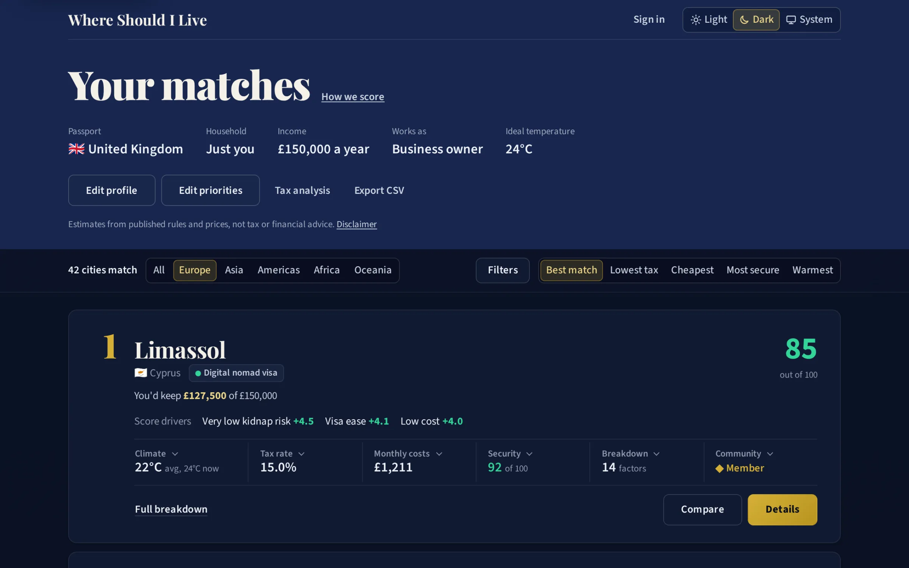Switch theme to Light
This screenshot has width=909, height=568.
point(709,20)
